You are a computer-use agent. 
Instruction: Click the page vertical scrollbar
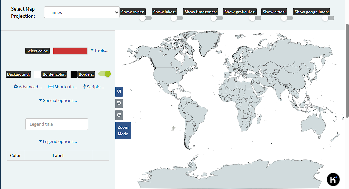point(347,70)
